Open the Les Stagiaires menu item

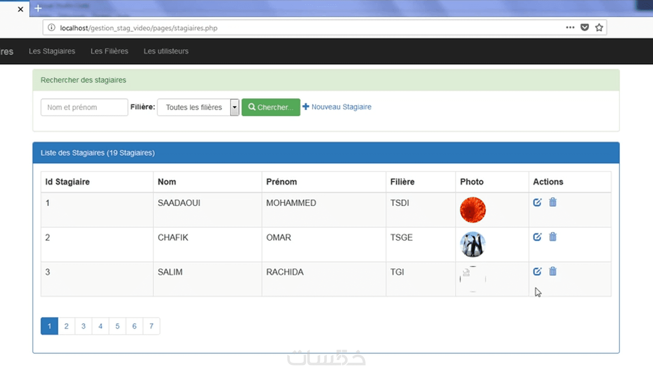click(52, 51)
